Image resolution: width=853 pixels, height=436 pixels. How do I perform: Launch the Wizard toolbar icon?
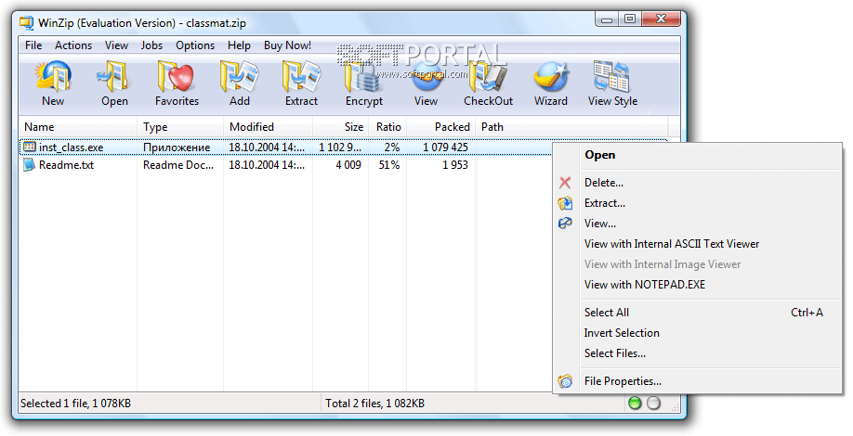pyautogui.click(x=550, y=77)
